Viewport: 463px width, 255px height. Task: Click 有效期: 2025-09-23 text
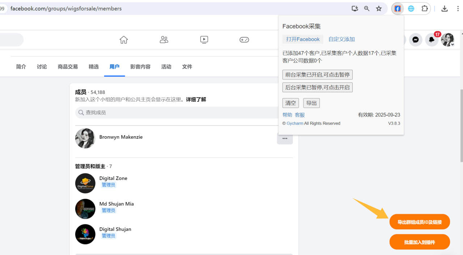379,115
